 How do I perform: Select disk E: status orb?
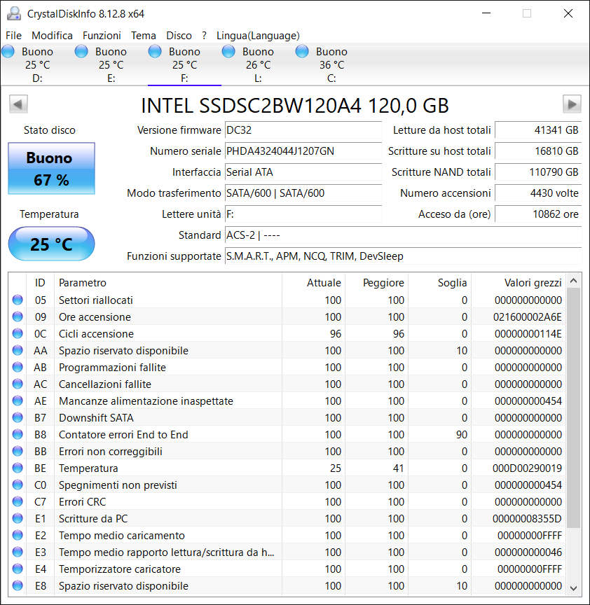point(81,51)
